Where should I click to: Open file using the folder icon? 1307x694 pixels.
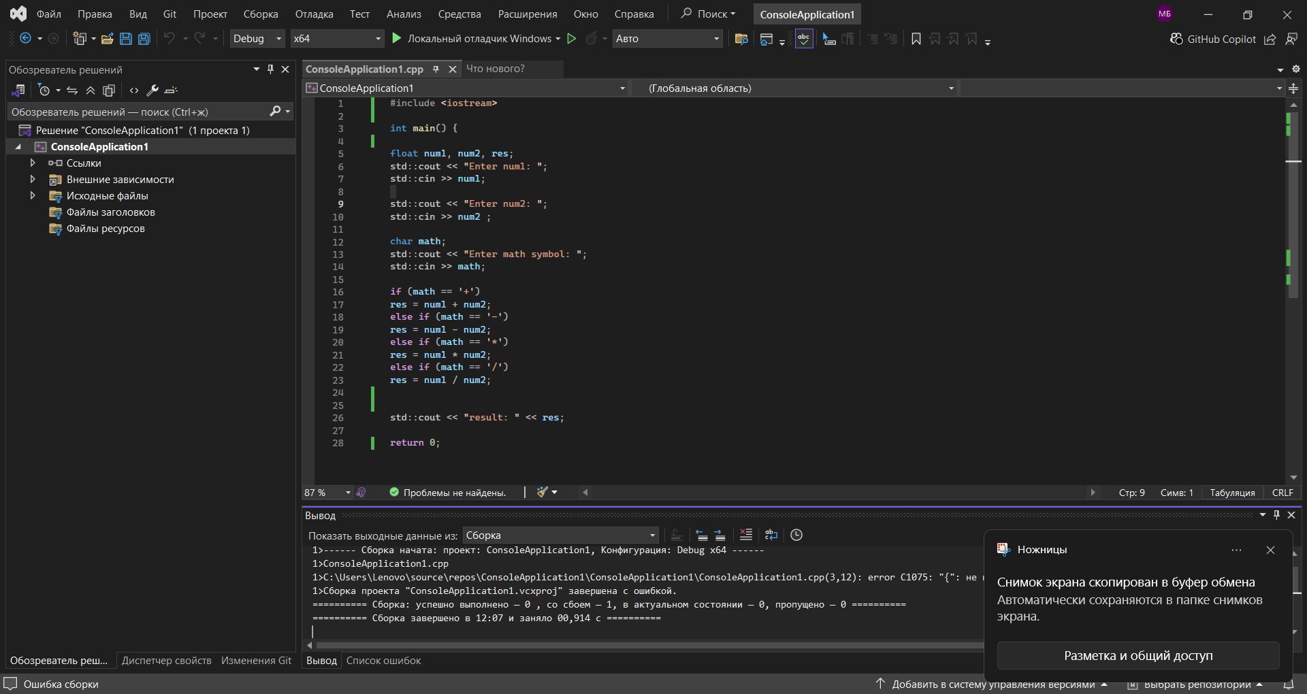(x=107, y=39)
